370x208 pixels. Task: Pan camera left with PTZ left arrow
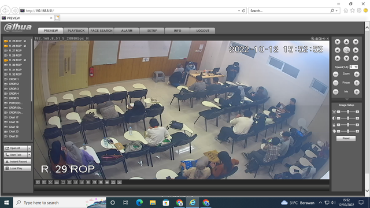pyautogui.click(x=337, y=50)
